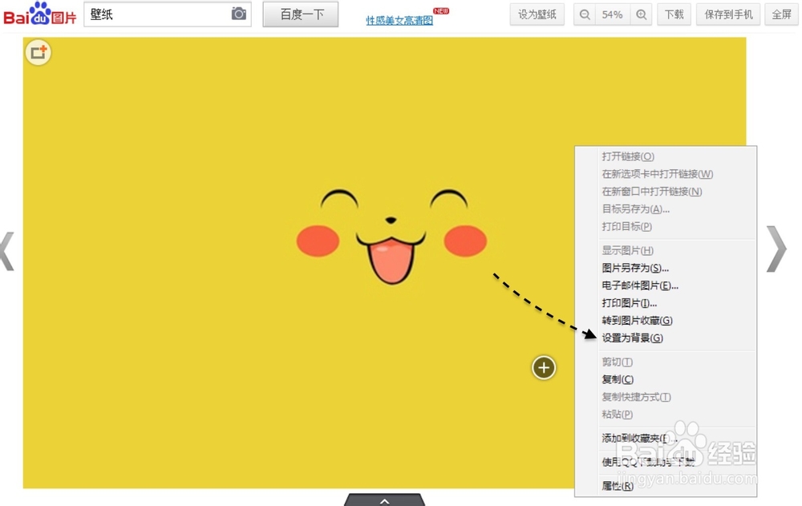Click the 54% zoom level display

pyautogui.click(x=612, y=14)
